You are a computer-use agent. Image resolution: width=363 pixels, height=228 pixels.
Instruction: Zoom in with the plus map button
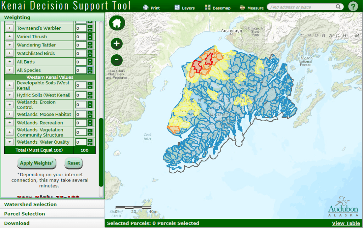coord(117,44)
